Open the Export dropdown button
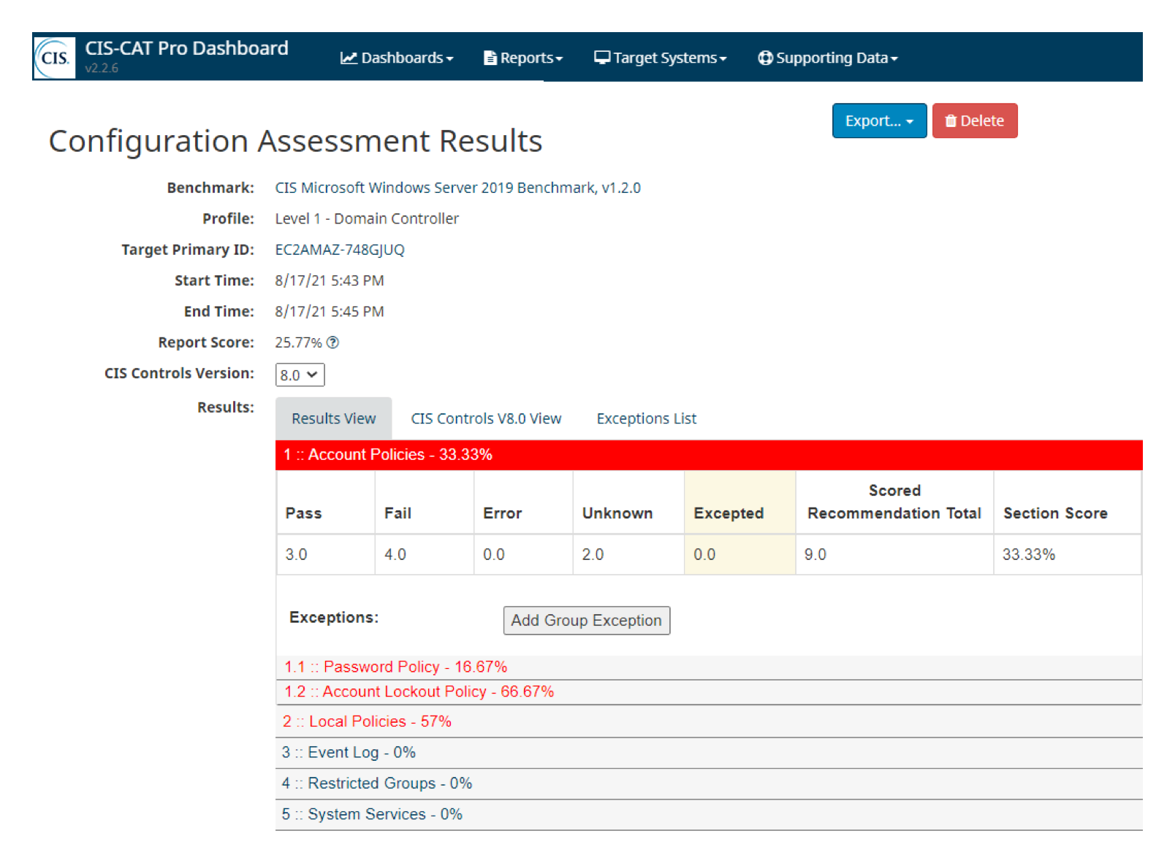Screen dimensions: 1175x866 (879, 120)
